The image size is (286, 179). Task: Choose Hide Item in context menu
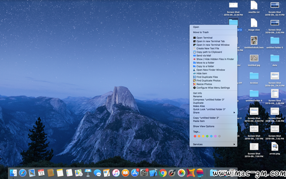[x=213, y=73]
